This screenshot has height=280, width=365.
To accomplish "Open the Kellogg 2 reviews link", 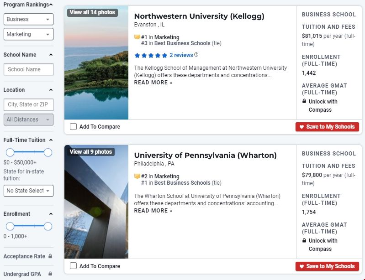I will point(181,55).
